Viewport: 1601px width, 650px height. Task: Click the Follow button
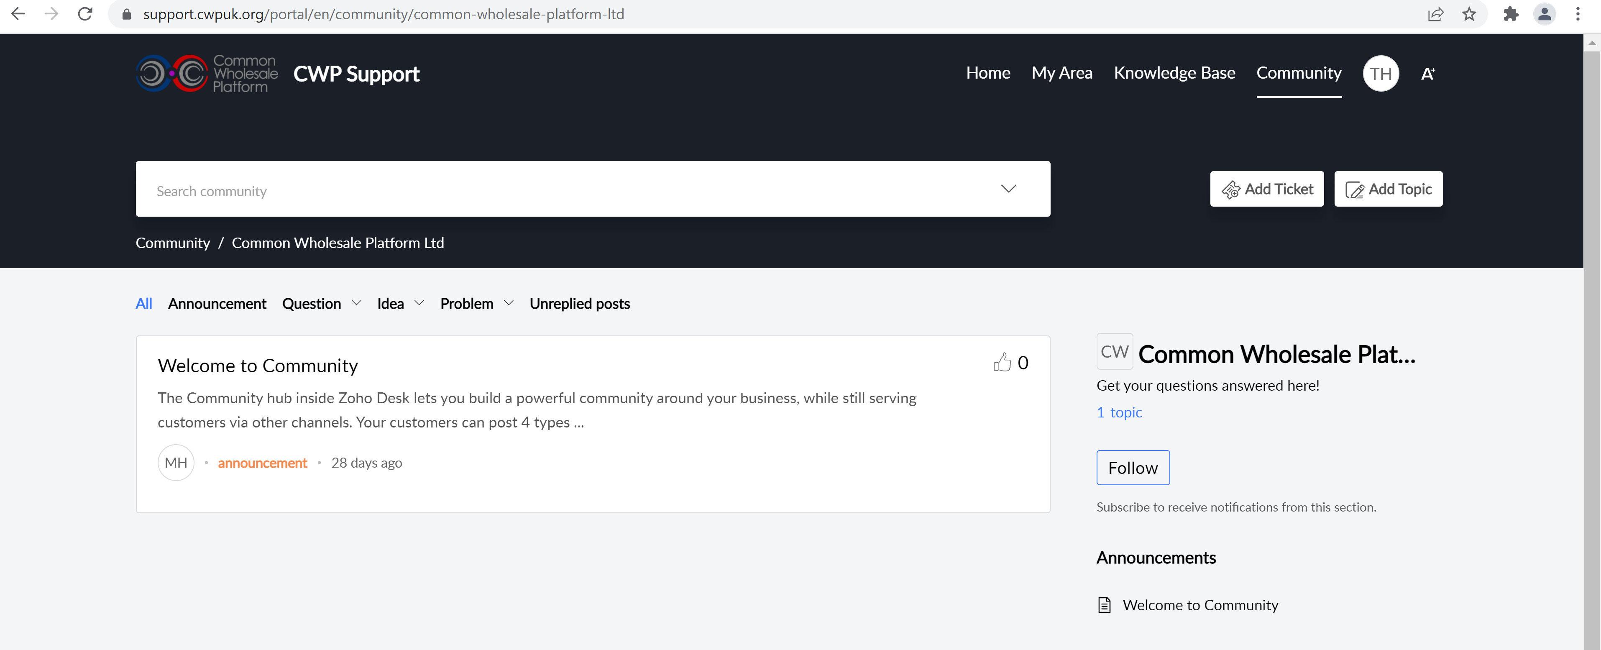(1133, 468)
